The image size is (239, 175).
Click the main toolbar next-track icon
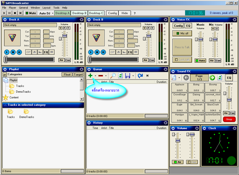(x=20, y=13)
